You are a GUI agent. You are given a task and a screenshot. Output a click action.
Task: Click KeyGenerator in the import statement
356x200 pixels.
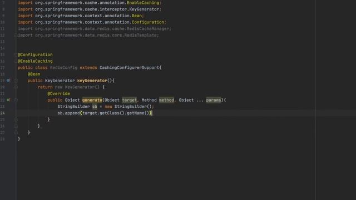coord(144,9)
